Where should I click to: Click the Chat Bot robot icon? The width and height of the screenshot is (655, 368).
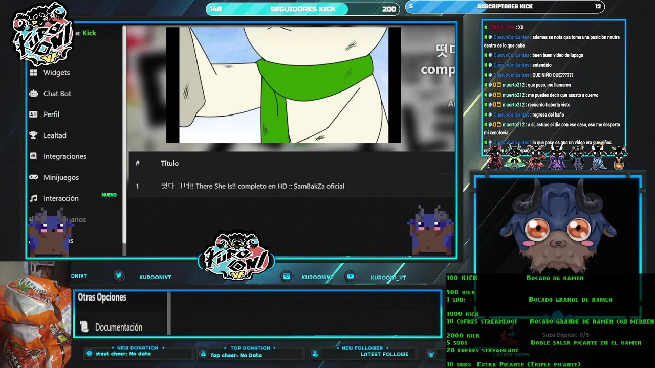(x=33, y=94)
